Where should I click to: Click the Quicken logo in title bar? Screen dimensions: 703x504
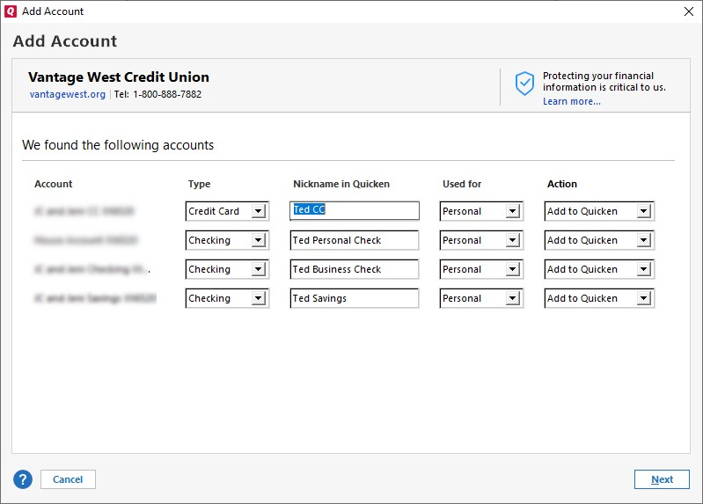pyautogui.click(x=11, y=11)
